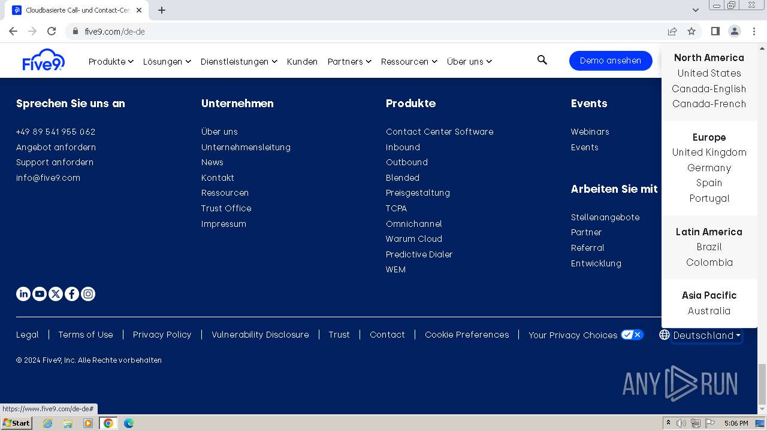
Task: Select Canada-French in region list
Action: (709, 104)
